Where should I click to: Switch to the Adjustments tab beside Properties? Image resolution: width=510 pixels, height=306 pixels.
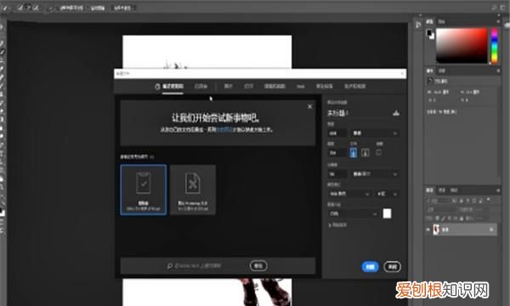coord(442,71)
